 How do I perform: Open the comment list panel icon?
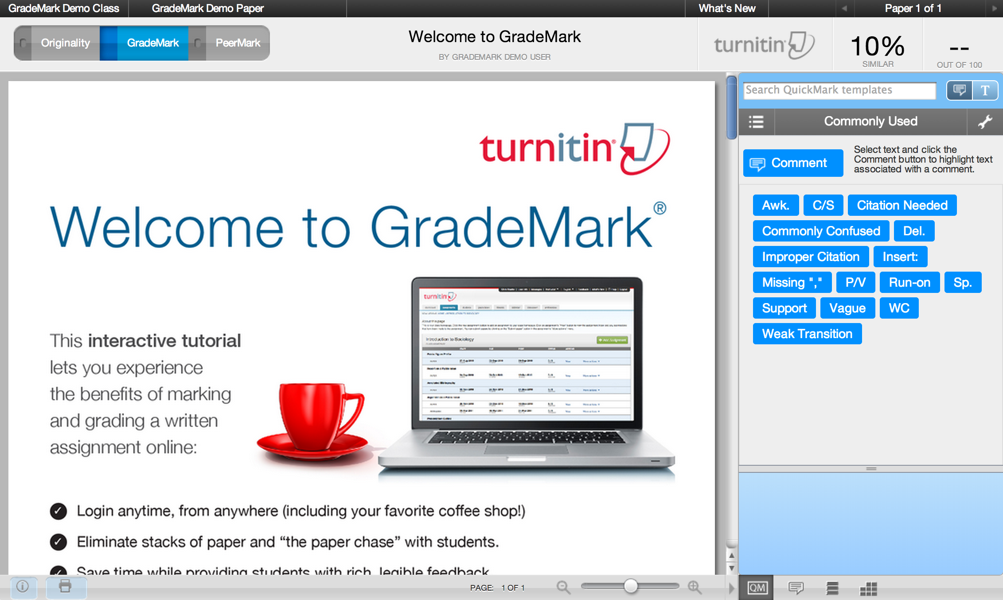click(832, 588)
